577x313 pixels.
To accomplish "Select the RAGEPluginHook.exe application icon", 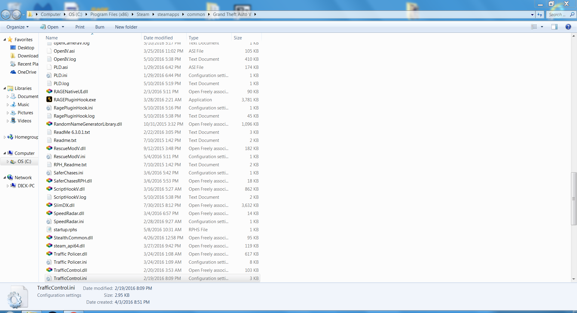I will [49, 99].
